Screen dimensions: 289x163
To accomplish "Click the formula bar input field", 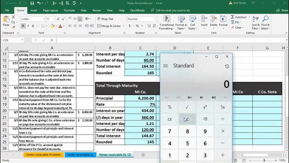I will pyautogui.click(x=171, y=40).
